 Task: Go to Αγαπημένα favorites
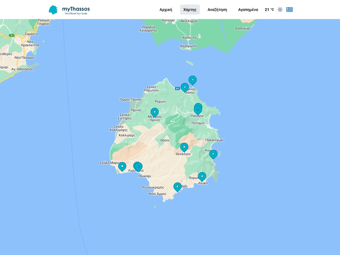tap(248, 10)
